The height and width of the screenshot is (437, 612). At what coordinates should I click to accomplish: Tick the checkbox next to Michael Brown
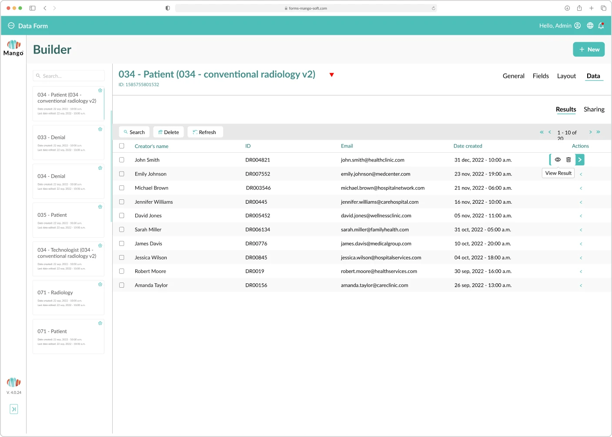click(x=122, y=188)
